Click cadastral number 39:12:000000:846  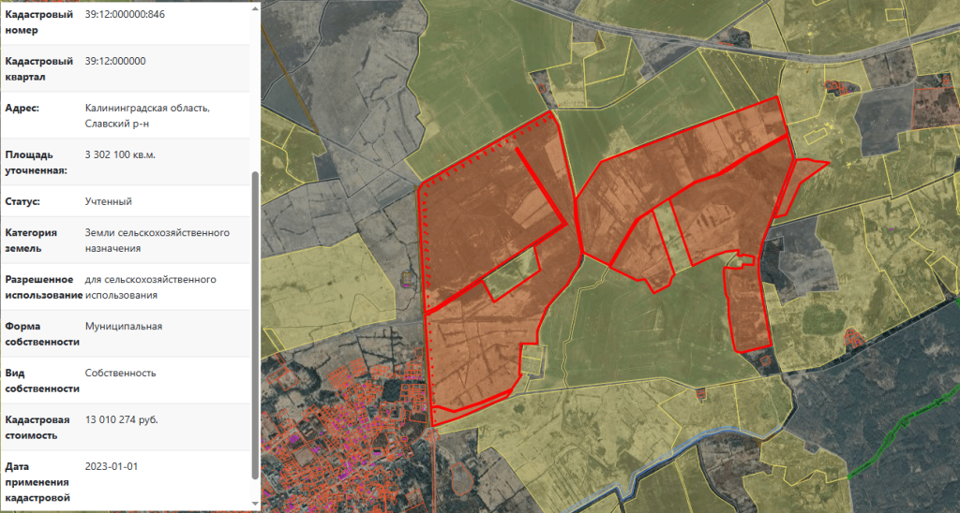click(125, 14)
